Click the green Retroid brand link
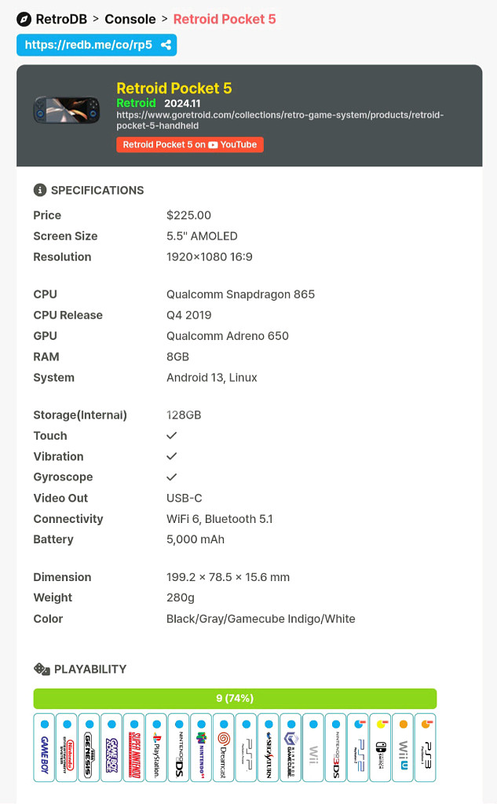497x804 pixels. tap(136, 103)
